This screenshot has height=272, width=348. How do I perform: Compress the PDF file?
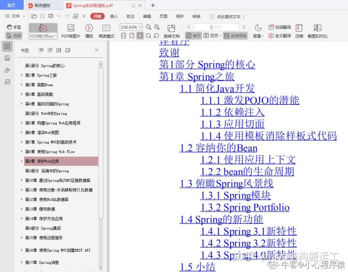click(x=299, y=31)
